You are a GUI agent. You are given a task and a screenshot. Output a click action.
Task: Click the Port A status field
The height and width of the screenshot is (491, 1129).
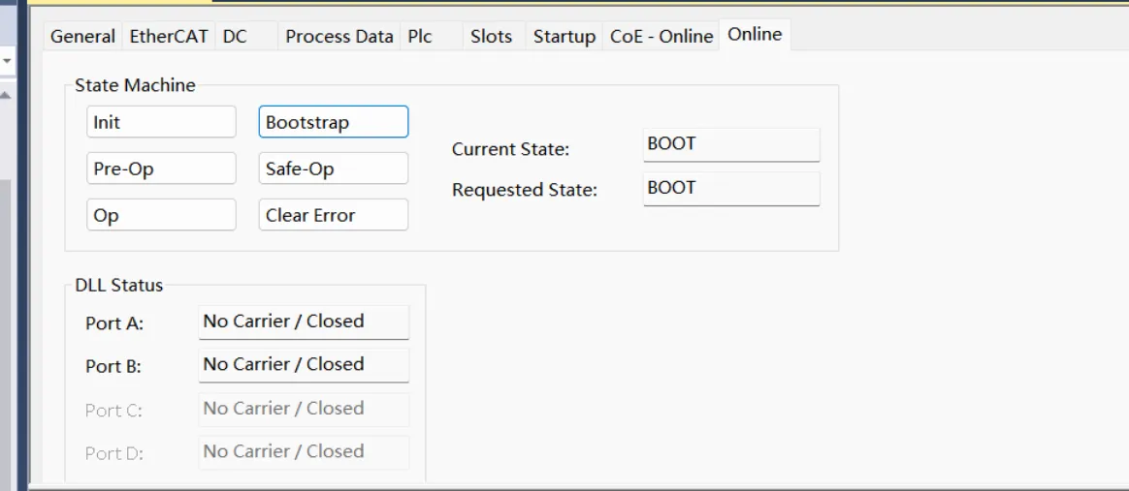(x=304, y=322)
